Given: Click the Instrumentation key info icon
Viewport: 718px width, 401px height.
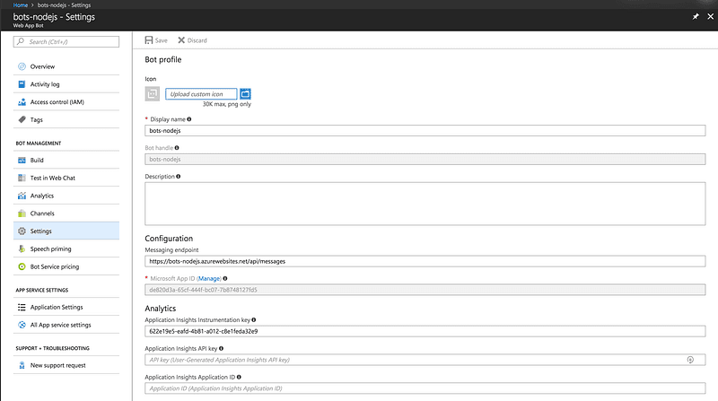Looking at the screenshot, I should tap(254, 320).
